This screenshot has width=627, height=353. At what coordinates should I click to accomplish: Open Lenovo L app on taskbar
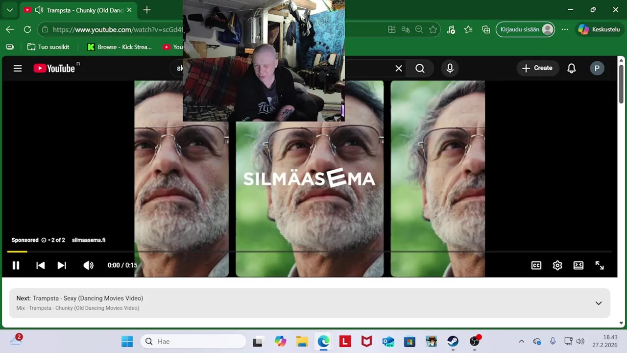[345, 341]
